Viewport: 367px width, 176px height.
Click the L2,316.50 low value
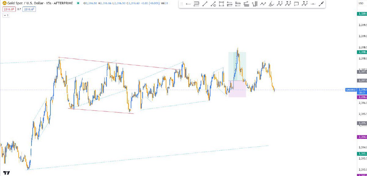click(119, 3)
